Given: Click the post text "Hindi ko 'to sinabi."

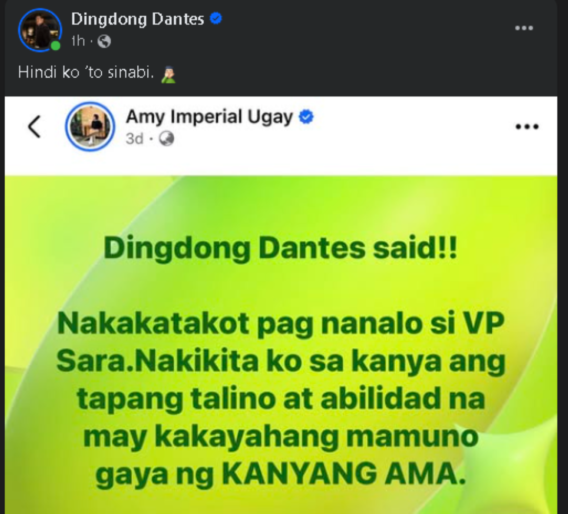Looking at the screenshot, I should coord(86,73).
